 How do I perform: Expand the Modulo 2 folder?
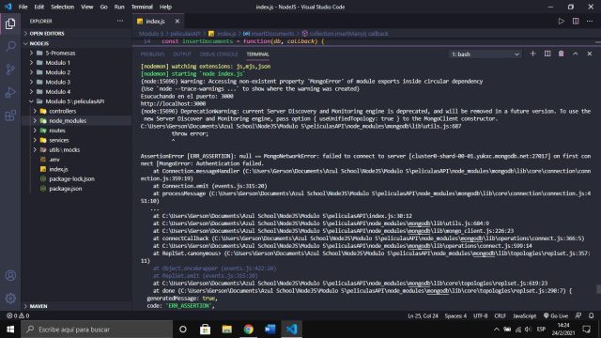coord(77,72)
